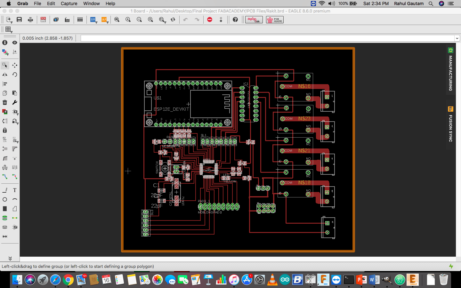
Task: Click the red Stop command button
Action: click(x=210, y=20)
